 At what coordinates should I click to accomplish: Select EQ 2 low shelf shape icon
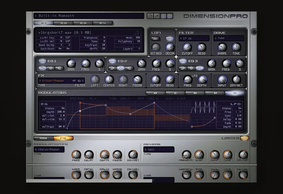click(112, 68)
